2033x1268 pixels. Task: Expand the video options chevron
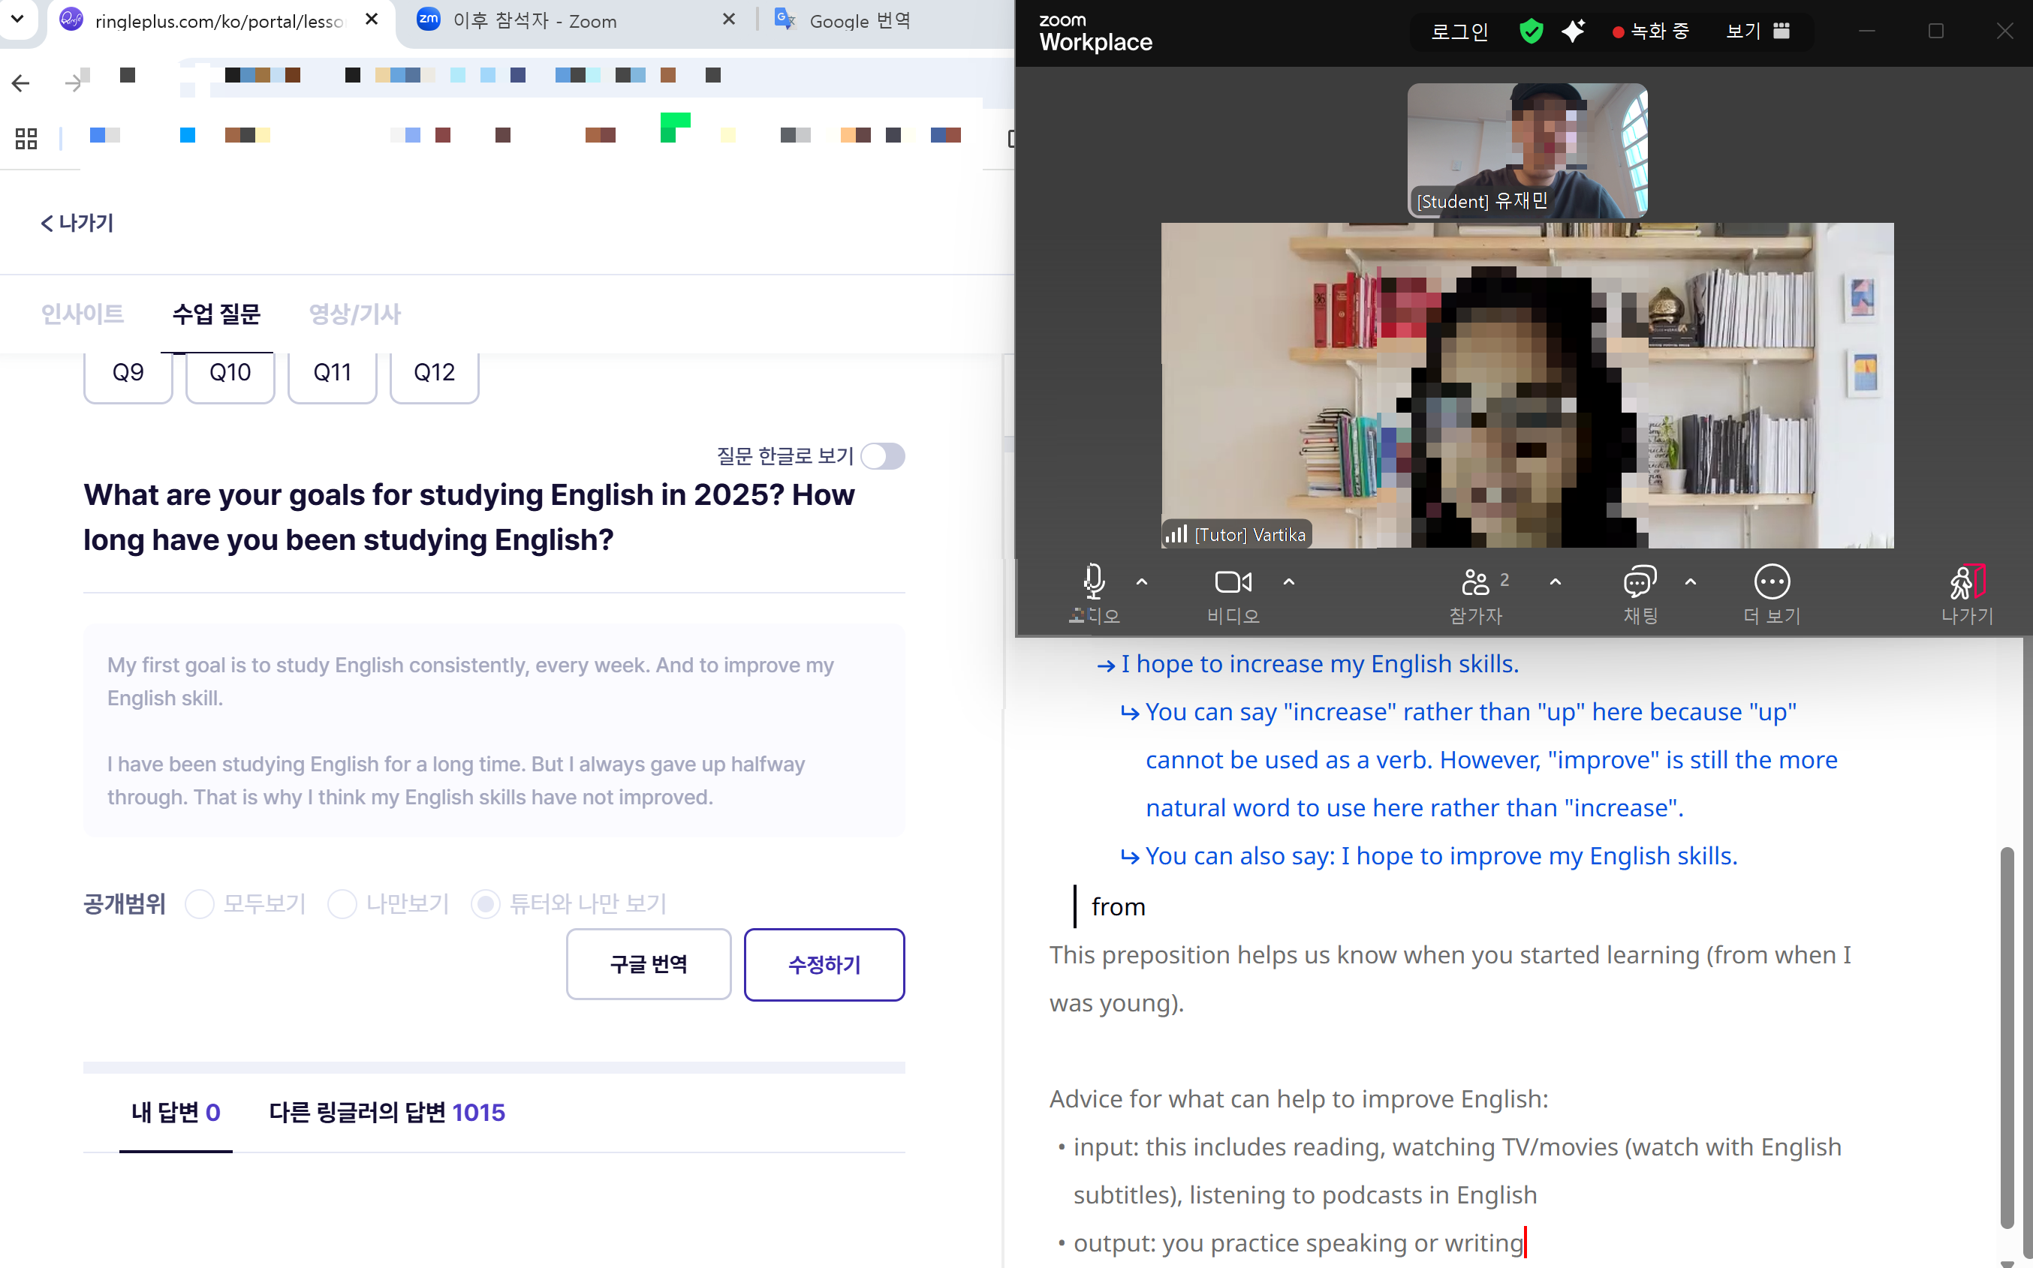(x=1289, y=580)
